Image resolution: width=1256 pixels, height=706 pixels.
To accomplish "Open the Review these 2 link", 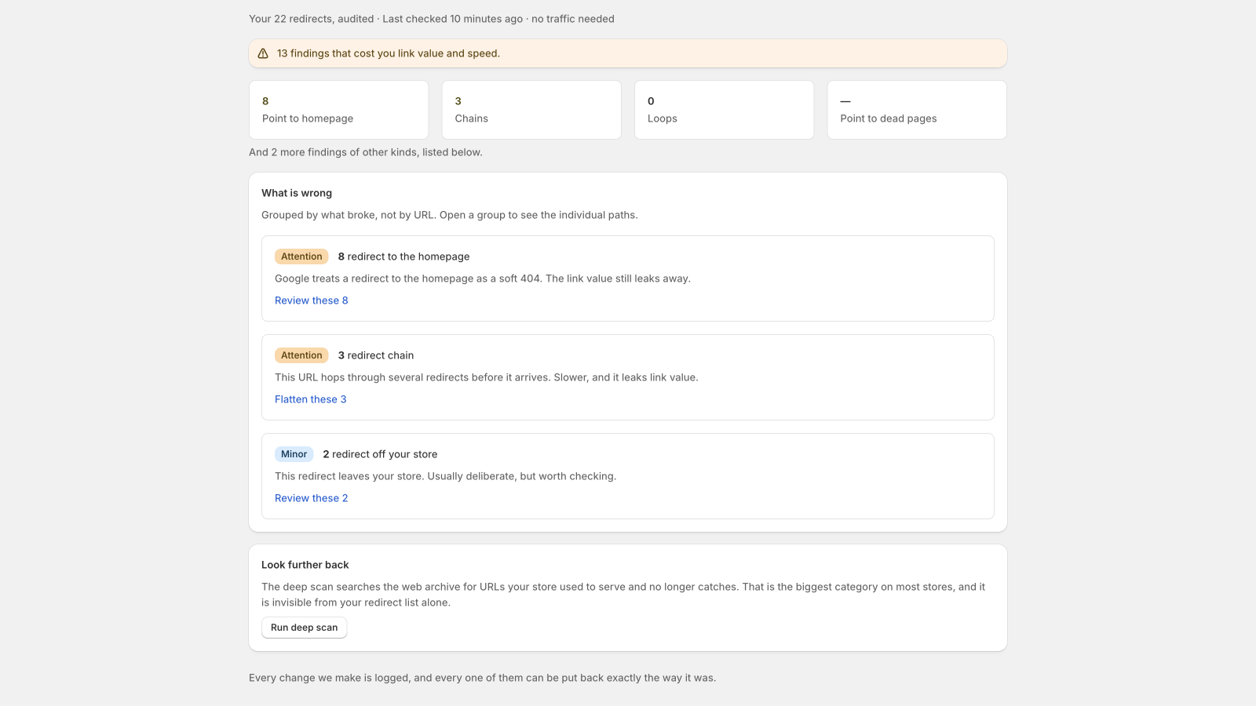I will 311,498.
